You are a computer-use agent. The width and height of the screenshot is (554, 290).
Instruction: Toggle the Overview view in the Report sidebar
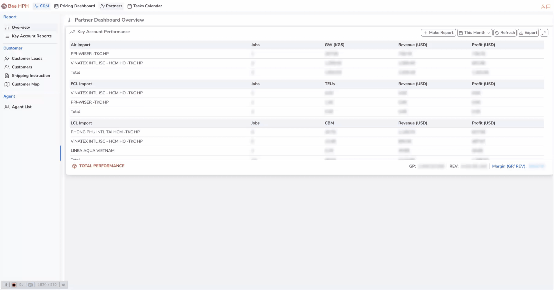click(x=21, y=27)
